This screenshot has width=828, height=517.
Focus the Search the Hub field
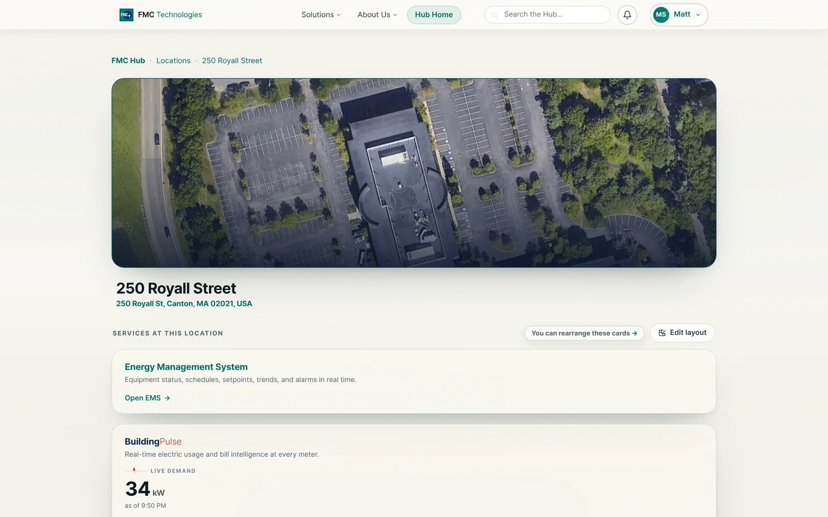547,14
